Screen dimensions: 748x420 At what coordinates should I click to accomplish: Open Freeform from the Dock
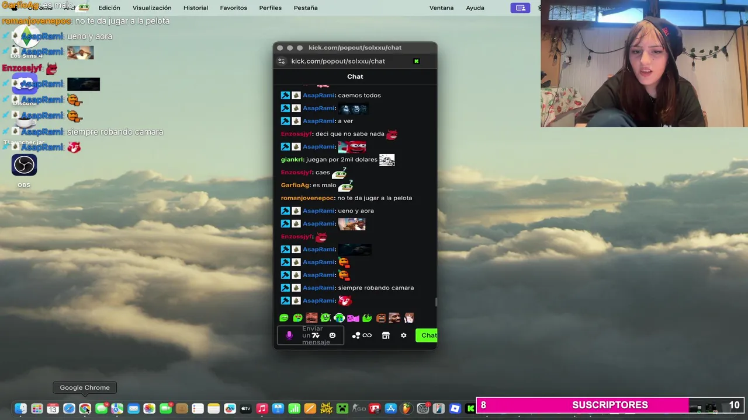coord(230,409)
